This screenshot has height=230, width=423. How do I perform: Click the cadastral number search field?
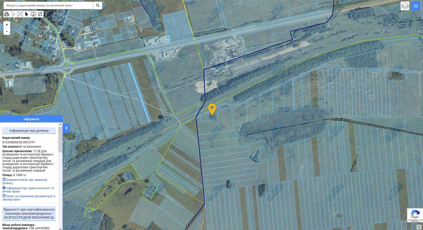click(x=48, y=5)
